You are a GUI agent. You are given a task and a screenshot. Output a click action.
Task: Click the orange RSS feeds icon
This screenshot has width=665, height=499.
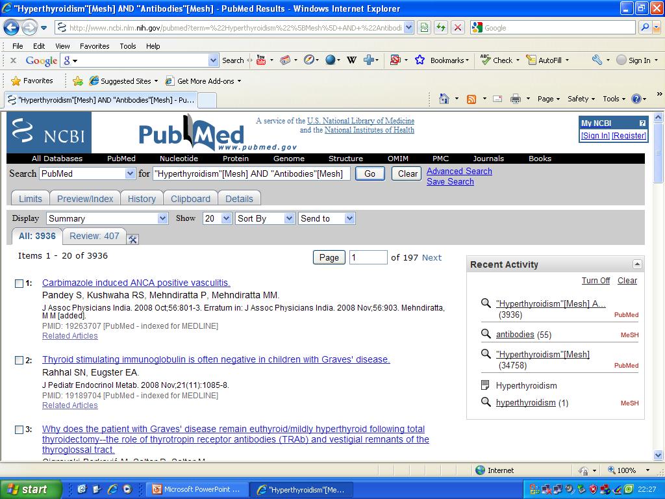tap(471, 99)
